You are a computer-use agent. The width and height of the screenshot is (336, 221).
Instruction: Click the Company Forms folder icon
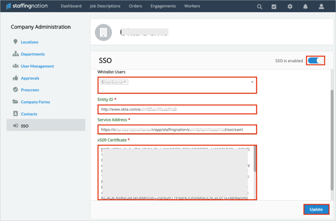16,102
